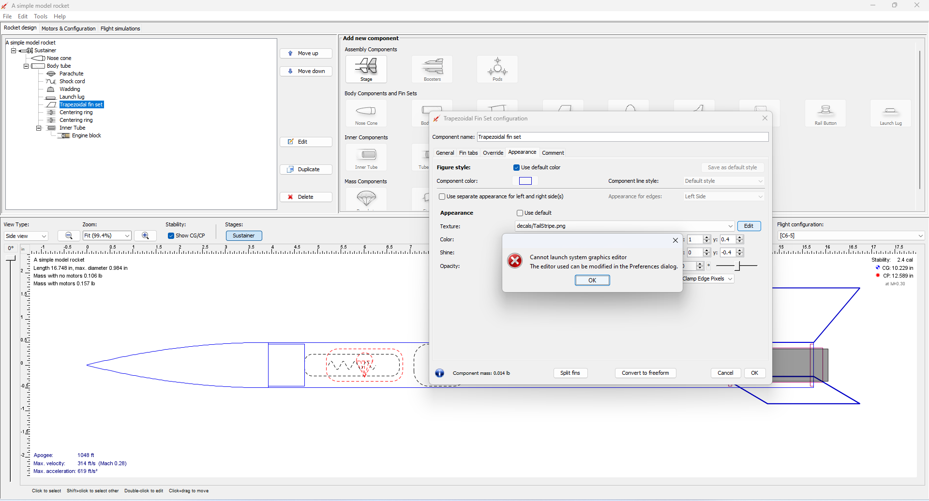The image size is (929, 501).
Task: Dismiss the graphics editor error with OK
Action: (592, 280)
